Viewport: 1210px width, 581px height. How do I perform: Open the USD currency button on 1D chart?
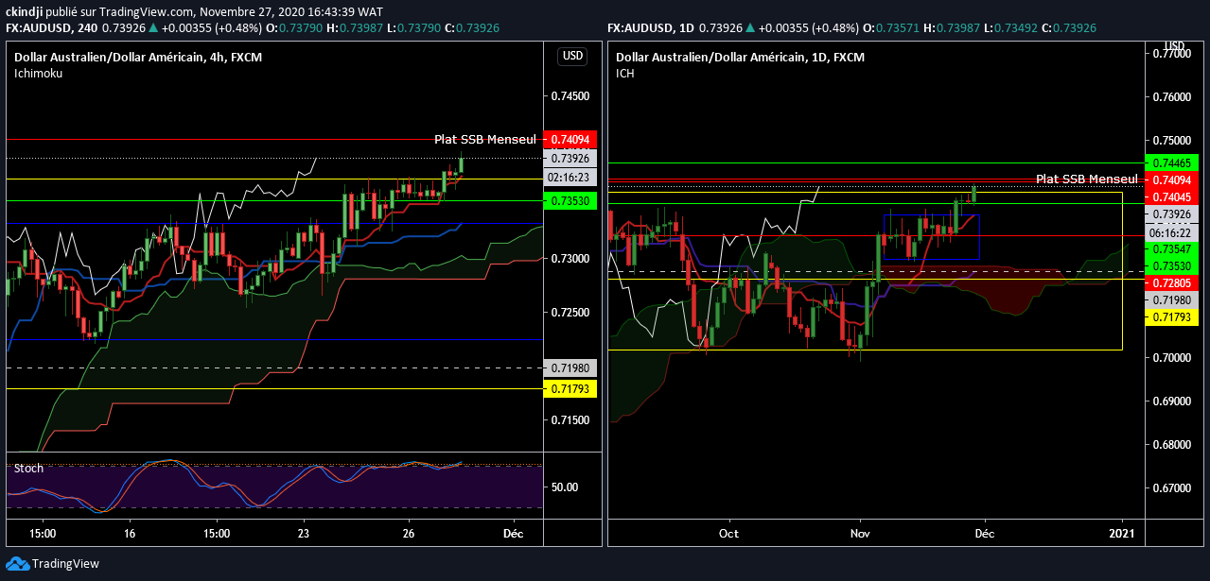[1174, 45]
